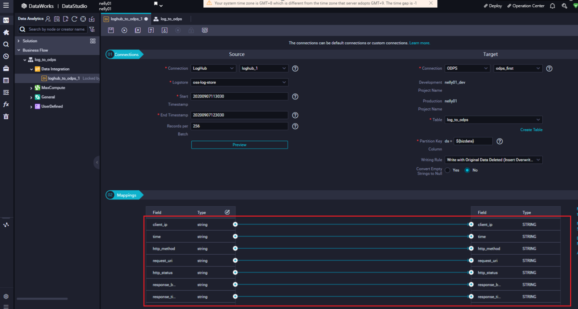Click the Preview button
This screenshot has height=309, width=578.
[239, 145]
